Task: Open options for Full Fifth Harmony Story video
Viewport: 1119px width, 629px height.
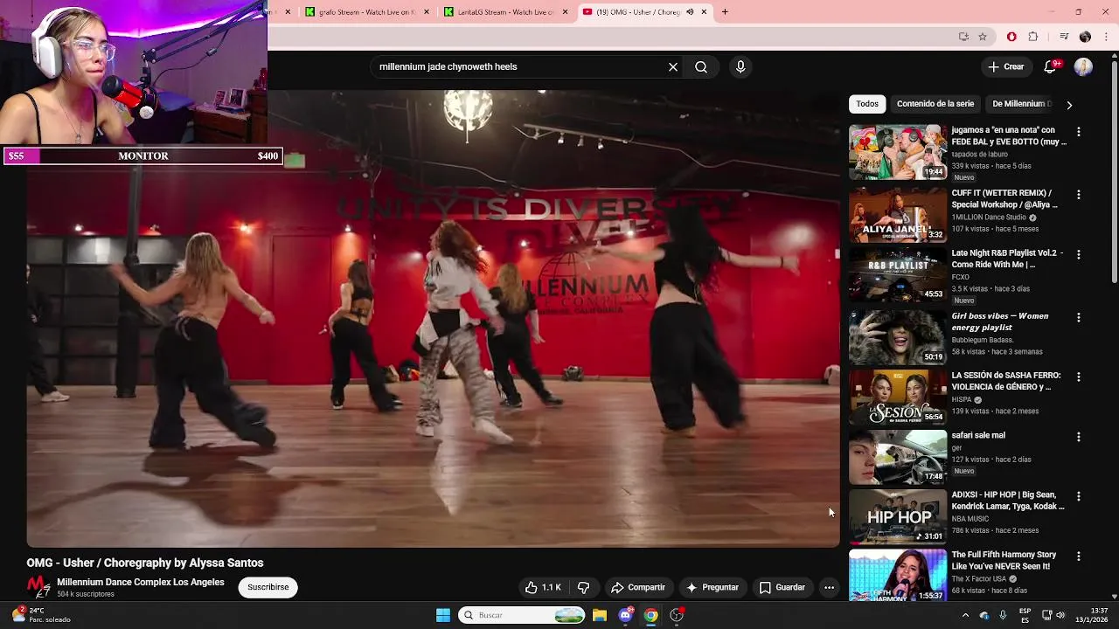Action: click(x=1079, y=556)
